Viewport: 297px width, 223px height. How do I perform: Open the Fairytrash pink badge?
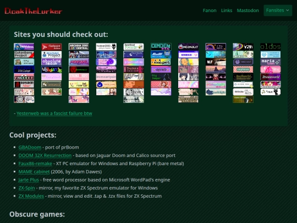(52, 77)
